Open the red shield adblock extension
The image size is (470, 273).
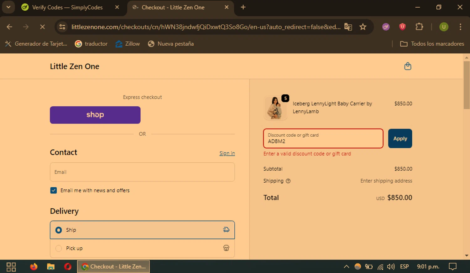coord(403,27)
